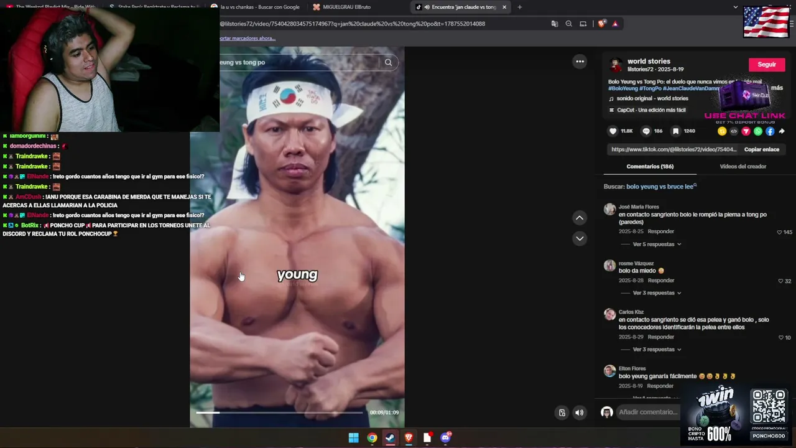
Task: Open the tab search dropdown arrow
Action: [x=735, y=7]
